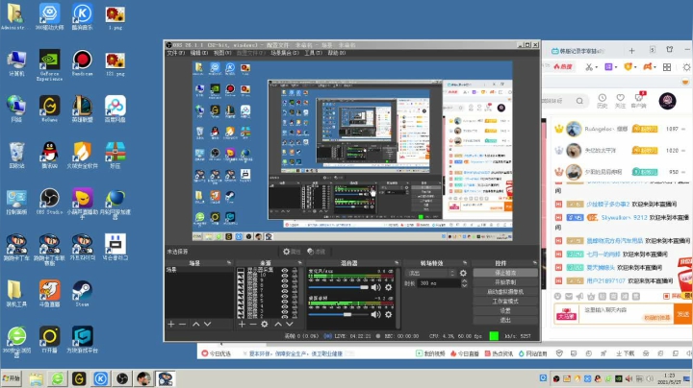Add a new scene with the plus button
This screenshot has height=388, width=693.
[171, 324]
